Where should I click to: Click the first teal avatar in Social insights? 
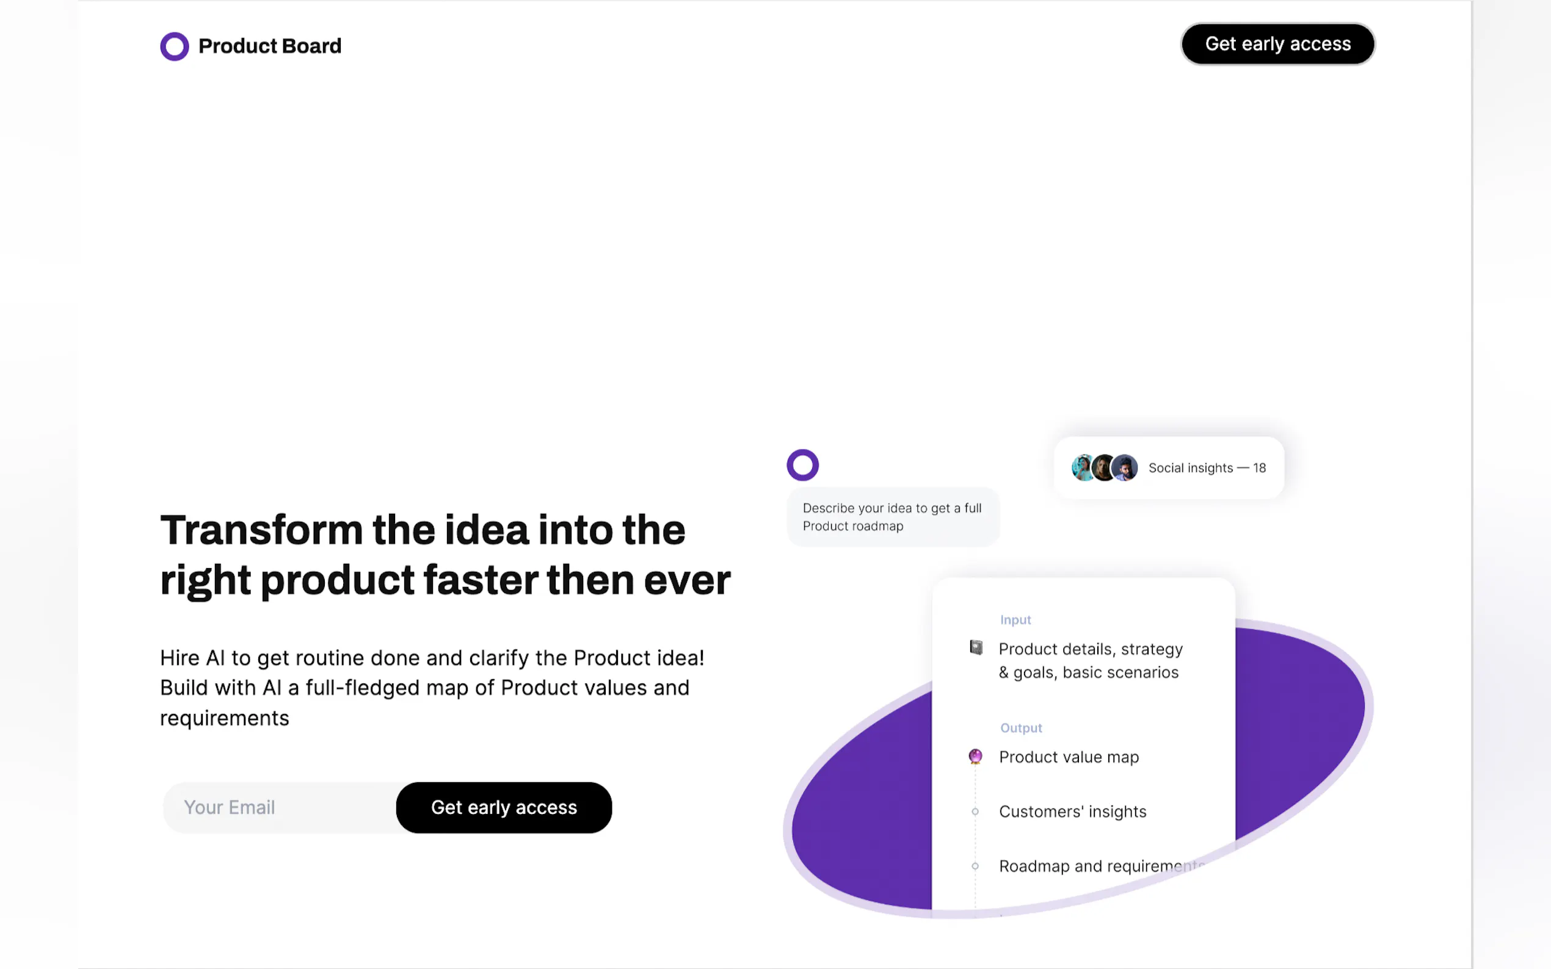point(1083,468)
